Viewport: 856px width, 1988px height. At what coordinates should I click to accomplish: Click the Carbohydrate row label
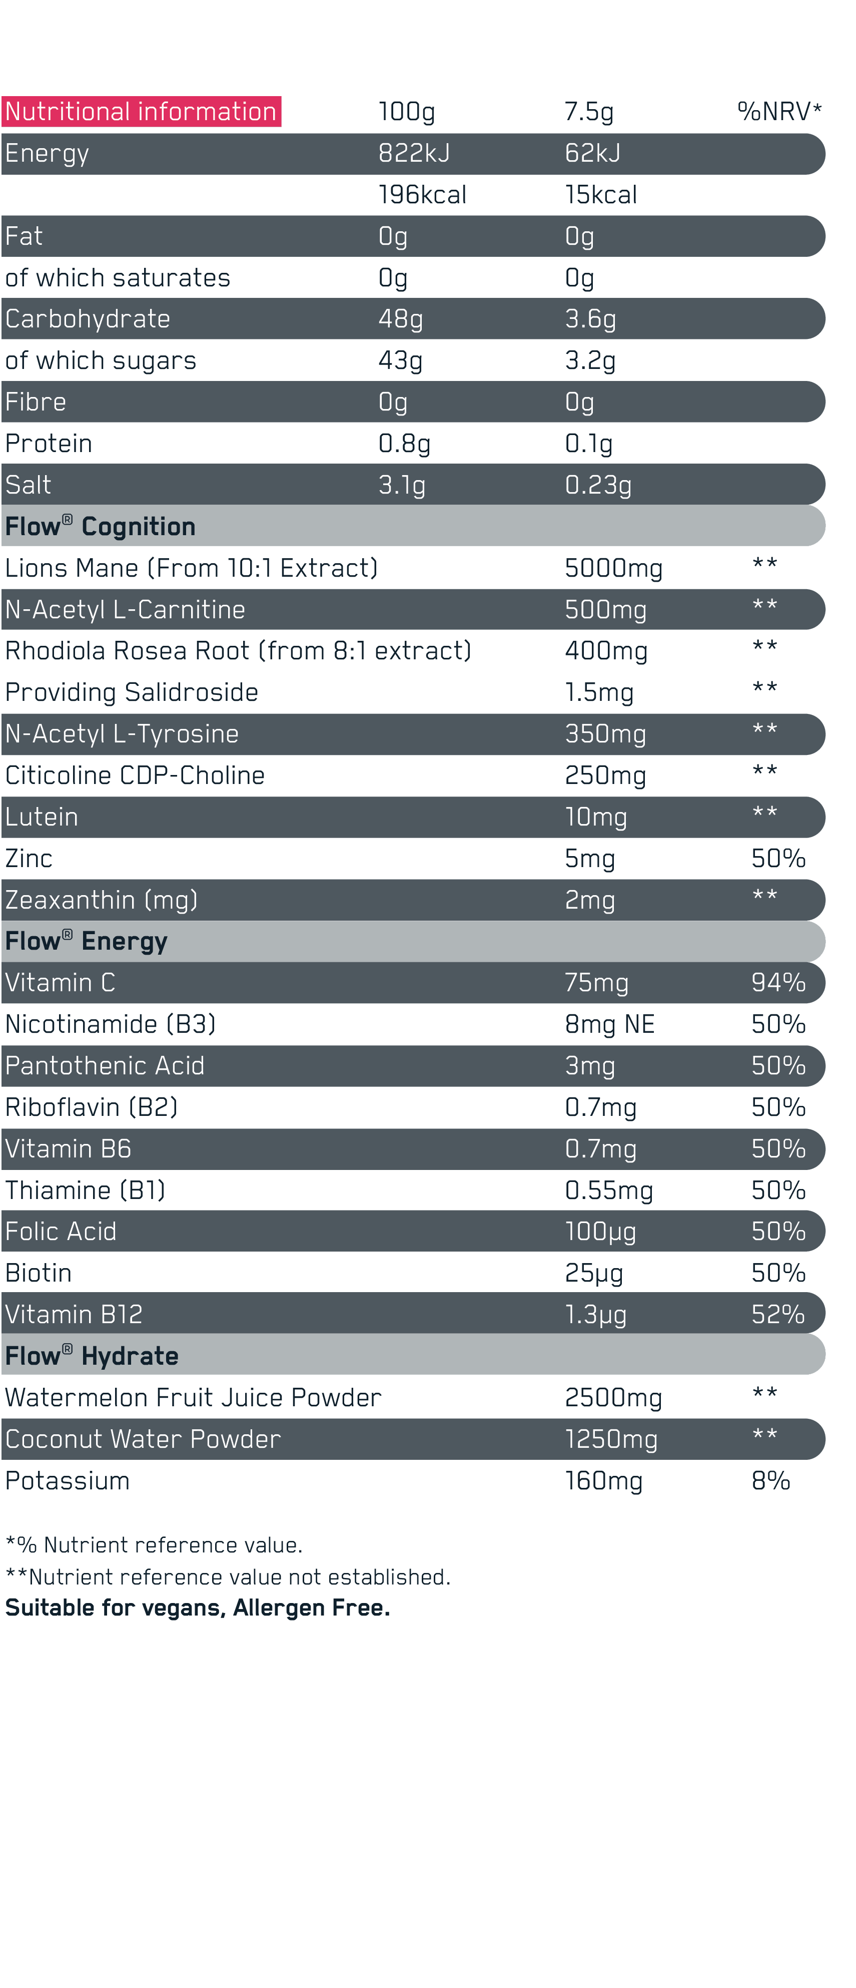click(88, 319)
